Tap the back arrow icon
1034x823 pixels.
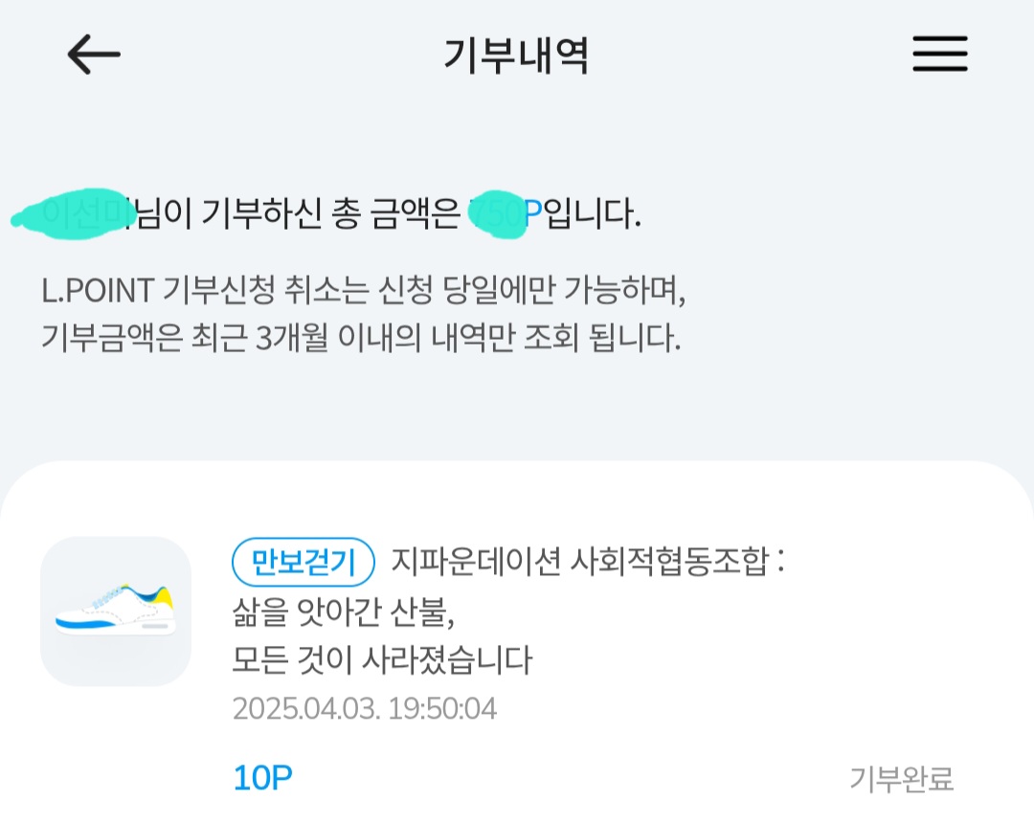coord(94,55)
